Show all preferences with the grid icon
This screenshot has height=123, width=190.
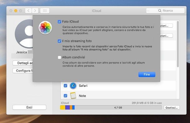(x=45, y=11)
